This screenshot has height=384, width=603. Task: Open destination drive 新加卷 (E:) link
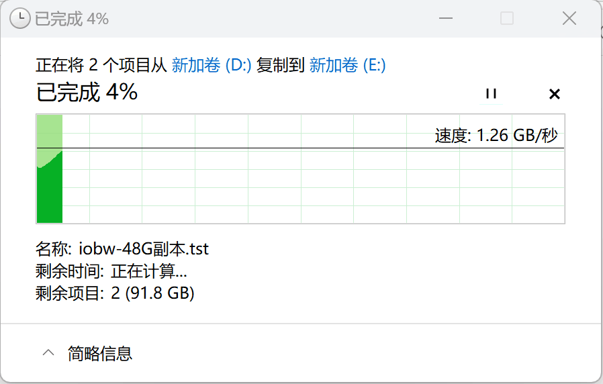click(x=347, y=65)
